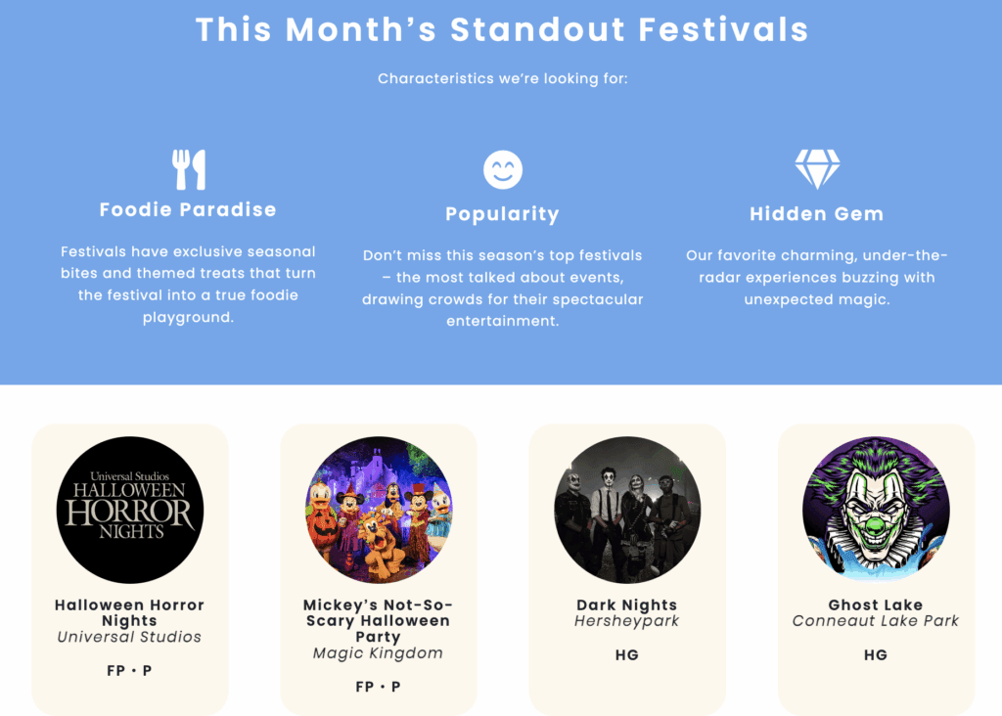Click the Conneaut Lake Park location text
The image size is (1002, 716).
[876, 621]
